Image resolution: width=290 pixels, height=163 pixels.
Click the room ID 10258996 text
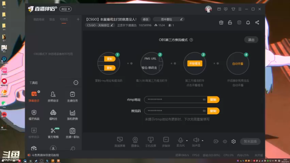click(x=145, y=25)
